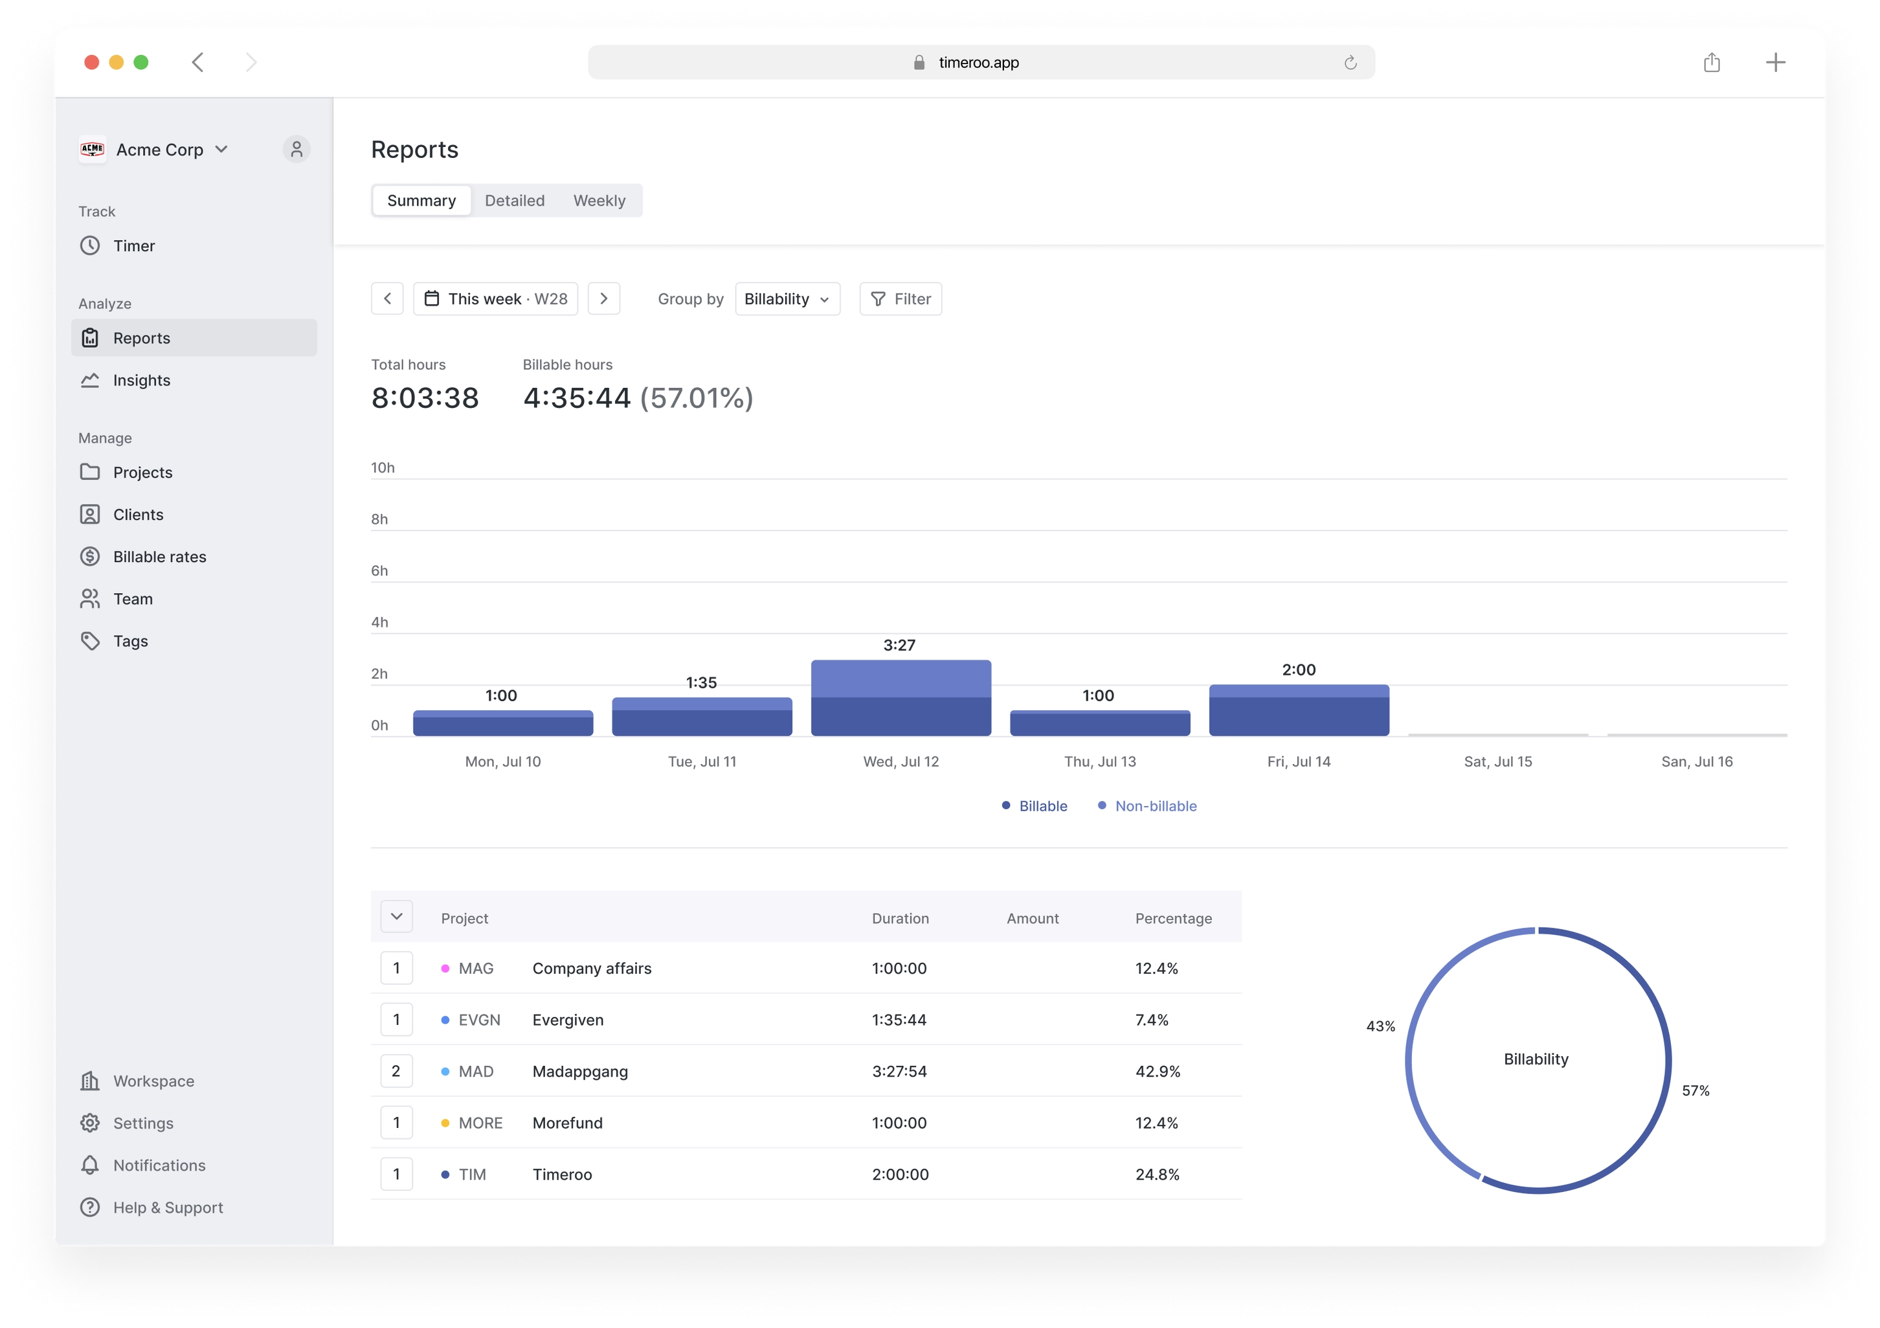Switch to Detailed report tab
The height and width of the screenshot is (1328, 1880).
tap(515, 198)
